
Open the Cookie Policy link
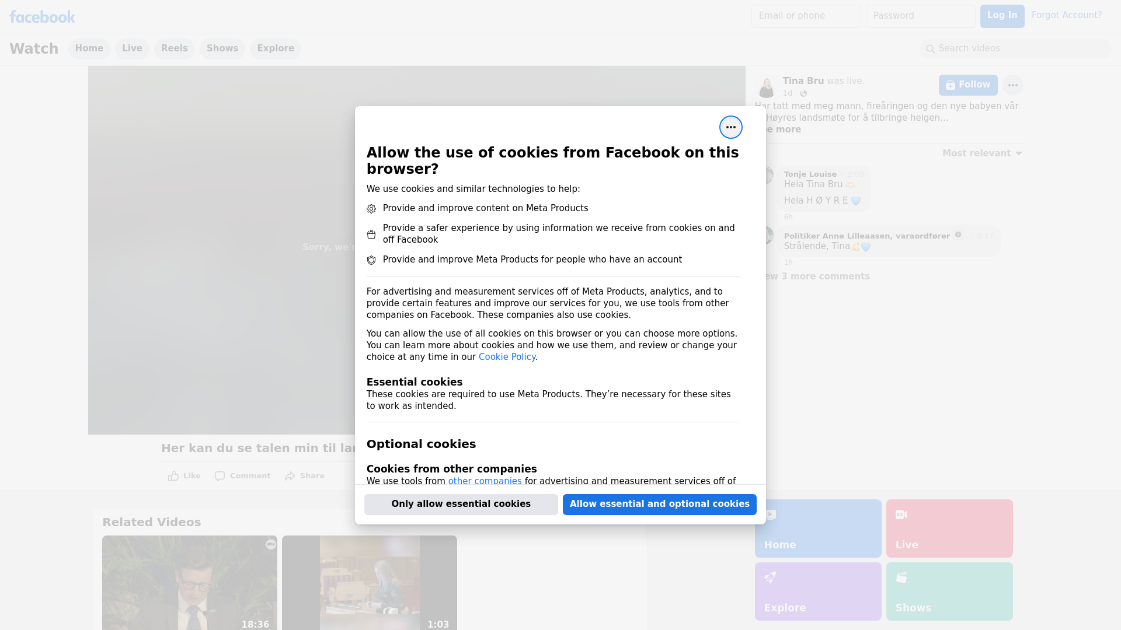point(507,357)
